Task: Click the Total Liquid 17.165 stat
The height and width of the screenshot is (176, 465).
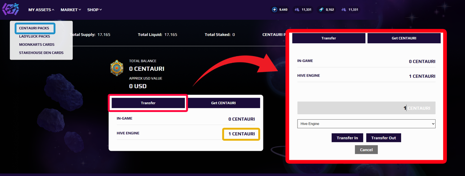Action: pyautogui.click(x=158, y=35)
